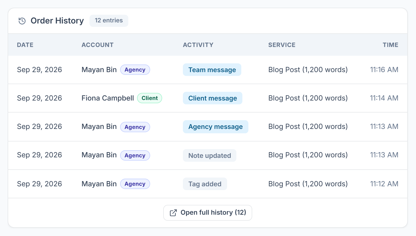Click Sep 29, 2026 in Fiona Campbell's row
416x236 pixels.
[x=40, y=98]
